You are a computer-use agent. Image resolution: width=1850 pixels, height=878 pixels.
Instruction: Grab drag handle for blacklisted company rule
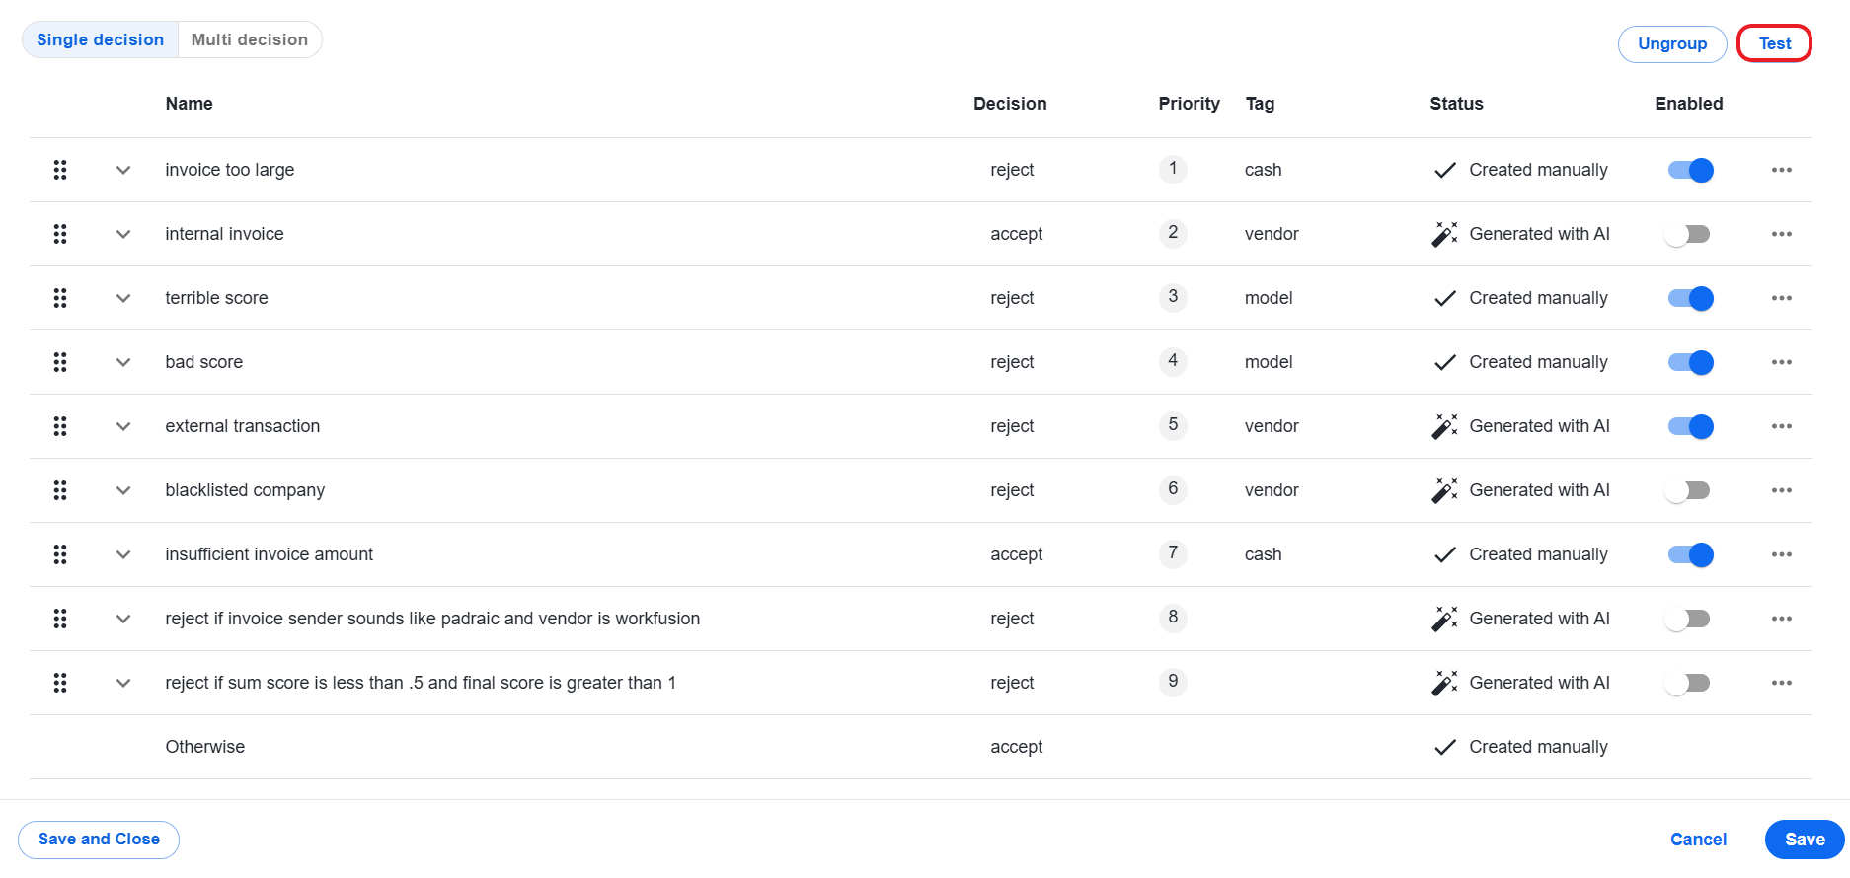pyautogui.click(x=60, y=490)
